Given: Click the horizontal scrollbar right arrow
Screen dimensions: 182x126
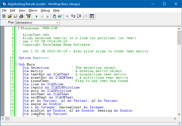Looking at the screenshot, I should click(x=175, y=119).
